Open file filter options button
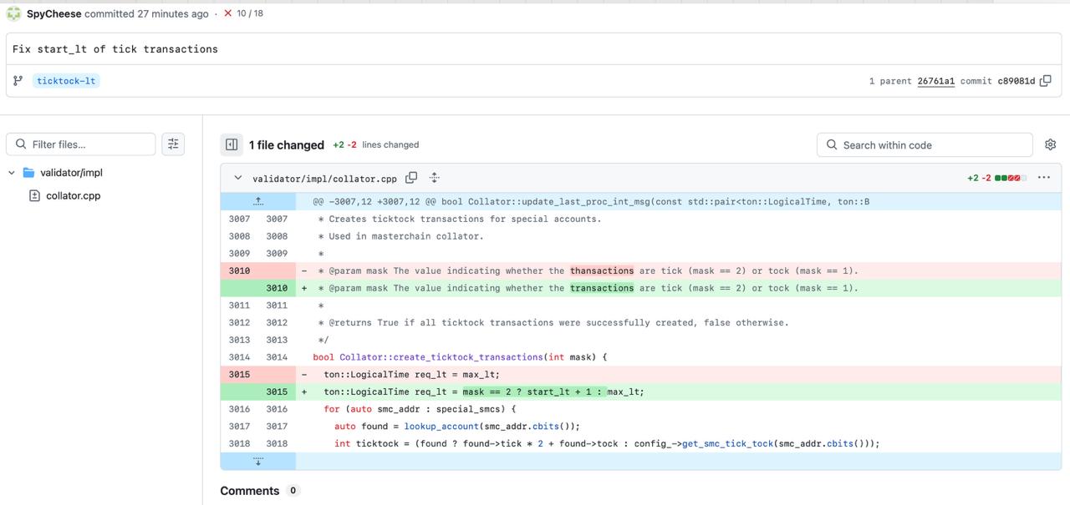This screenshot has width=1070, height=505. 173,144
